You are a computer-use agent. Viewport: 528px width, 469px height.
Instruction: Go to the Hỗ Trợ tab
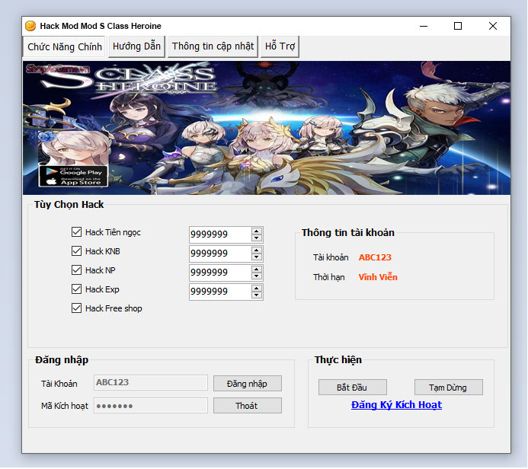point(280,46)
